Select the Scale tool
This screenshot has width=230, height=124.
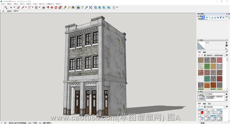[x=60, y=7]
